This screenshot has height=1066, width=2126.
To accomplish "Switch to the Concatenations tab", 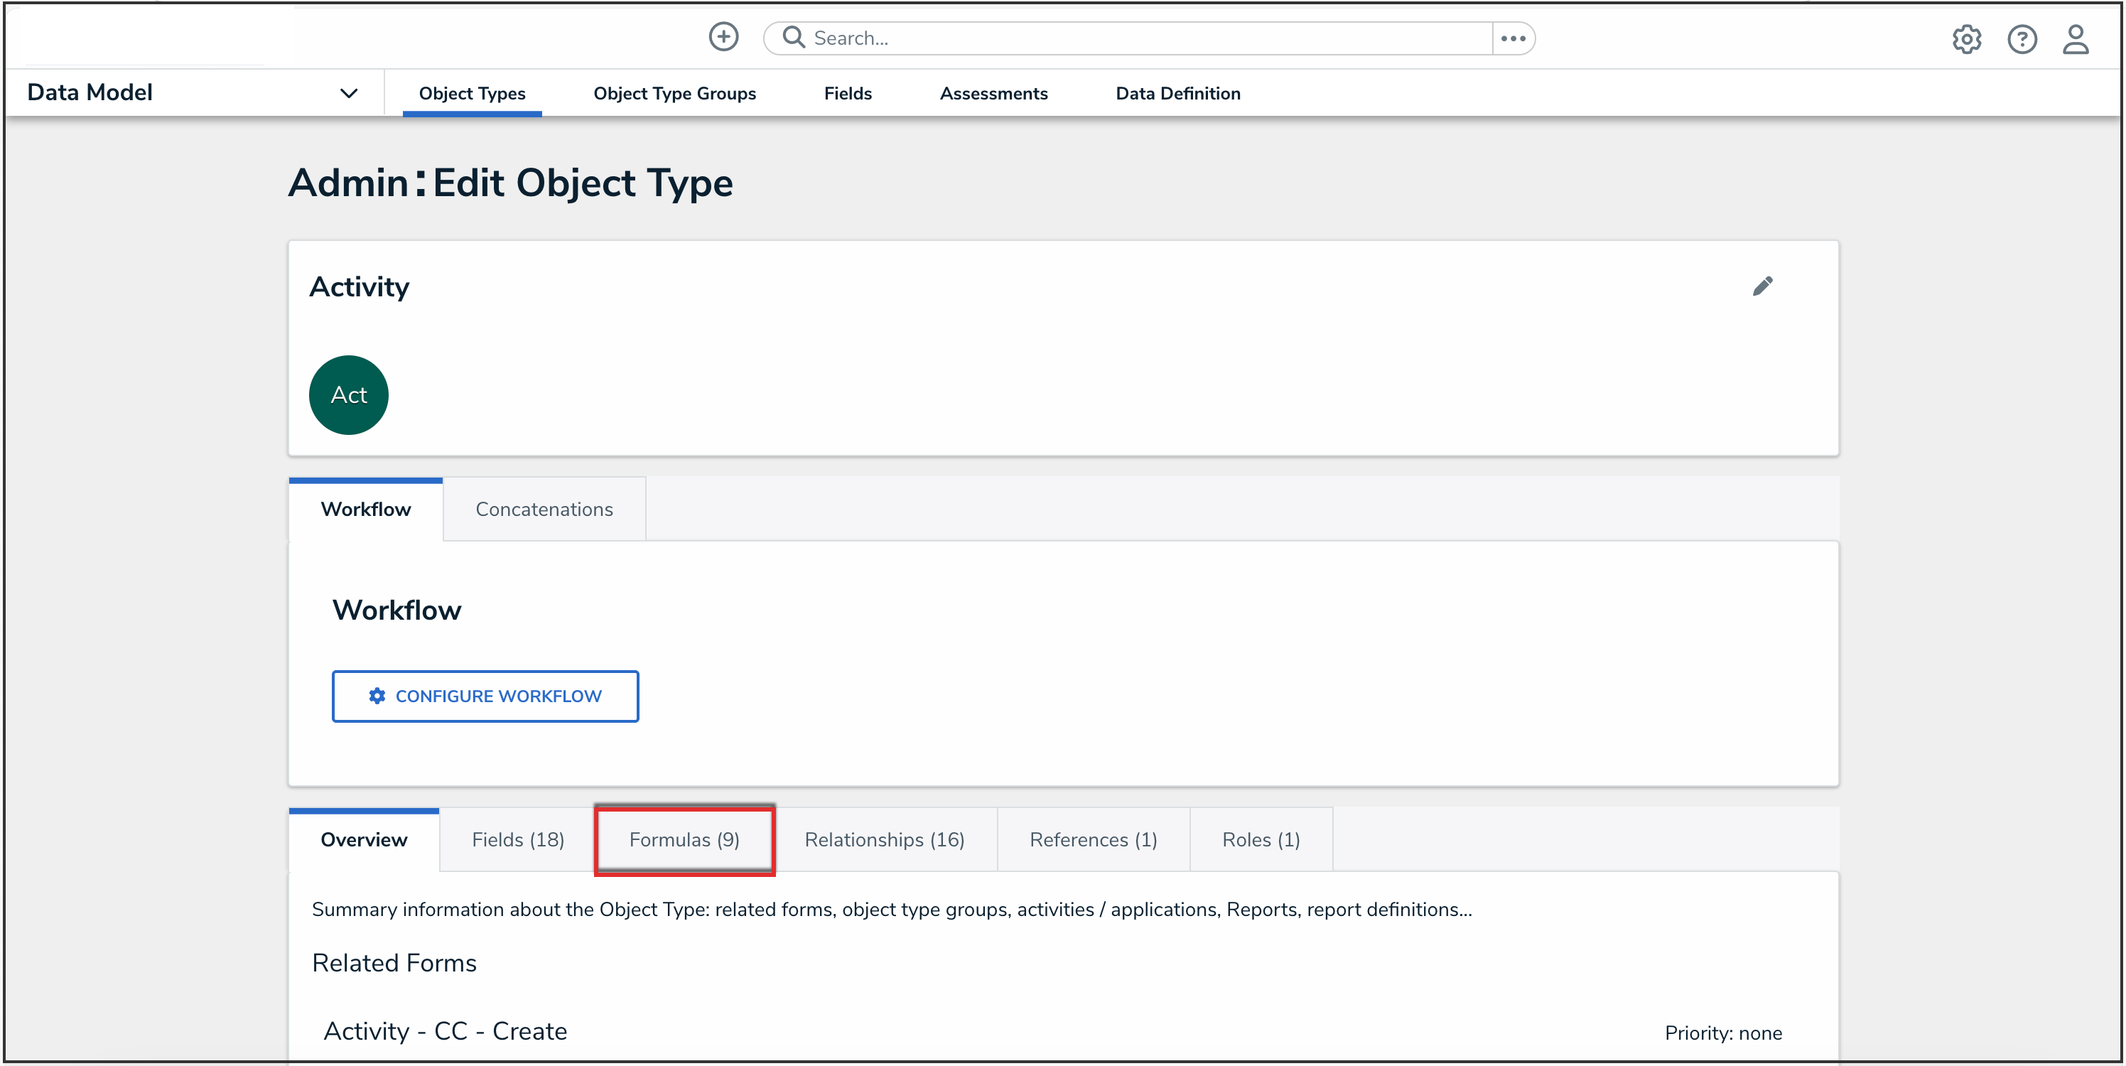I will pyautogui.click(x=544, y=509).
